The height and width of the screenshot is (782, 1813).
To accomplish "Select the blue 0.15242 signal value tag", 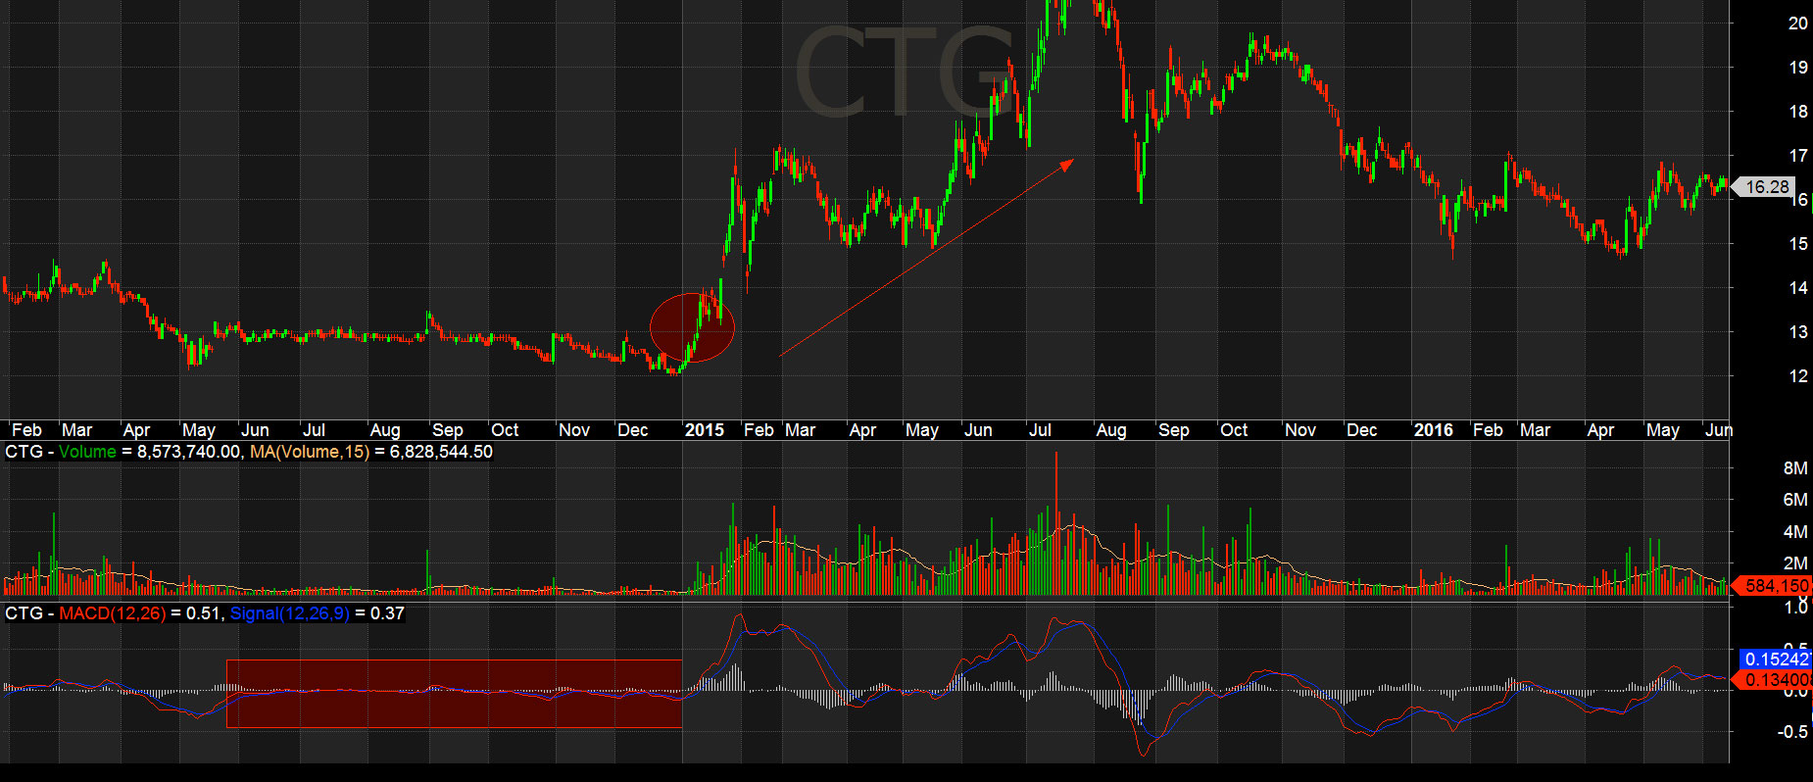I will [x=1777, y=660].
